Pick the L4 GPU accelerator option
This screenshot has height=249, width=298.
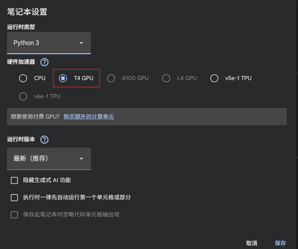166,78
